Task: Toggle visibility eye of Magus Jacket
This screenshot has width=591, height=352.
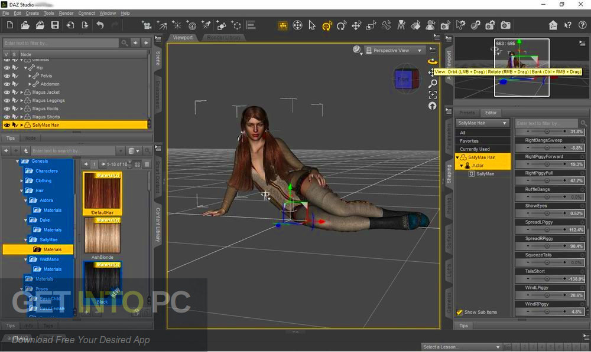Action: [7, 92]
